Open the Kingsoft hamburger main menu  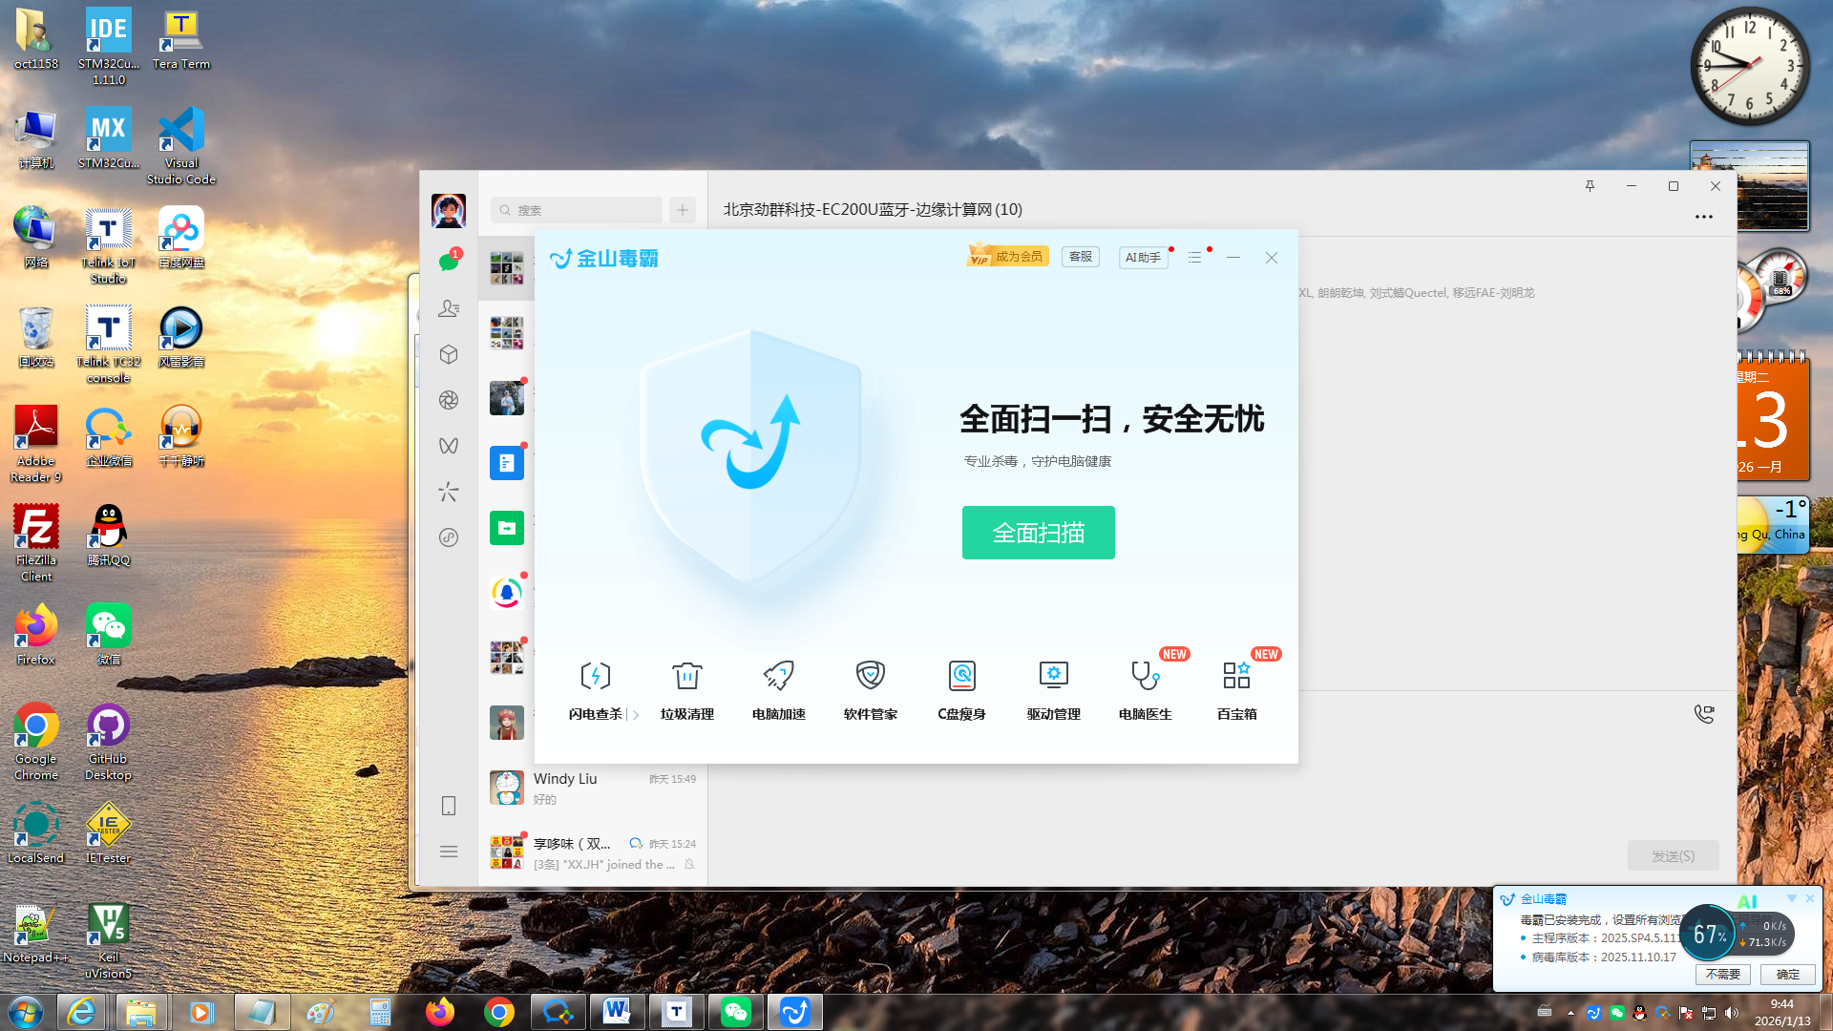coord(1194,258)
